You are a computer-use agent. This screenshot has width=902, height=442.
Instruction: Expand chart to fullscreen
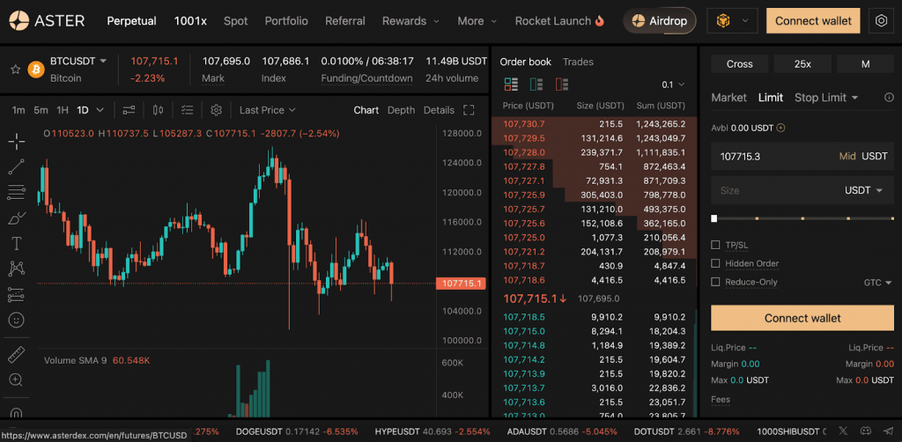click(x=469, y=110)
